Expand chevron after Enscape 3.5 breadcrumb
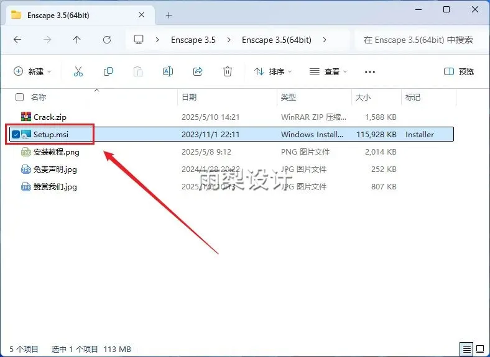The image size is (490, 357). click(x=229, y=40)
